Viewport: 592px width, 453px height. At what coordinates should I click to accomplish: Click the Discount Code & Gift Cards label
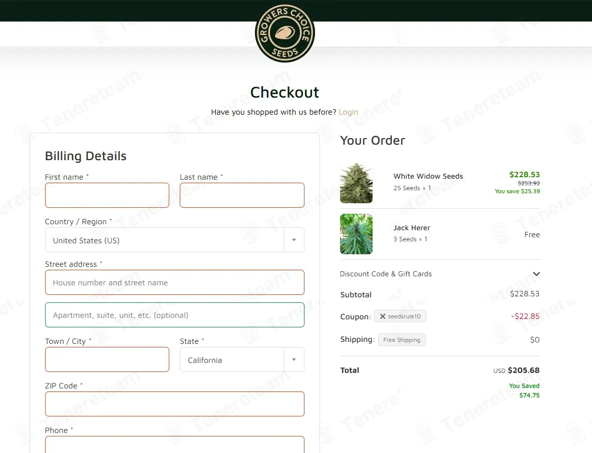(x=386, y=274)
